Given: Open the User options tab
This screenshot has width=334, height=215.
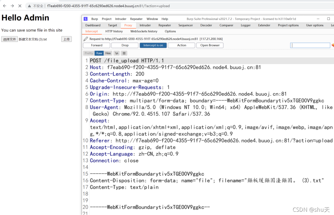Looking at the screenshot, I should click(x=315, y=25).
